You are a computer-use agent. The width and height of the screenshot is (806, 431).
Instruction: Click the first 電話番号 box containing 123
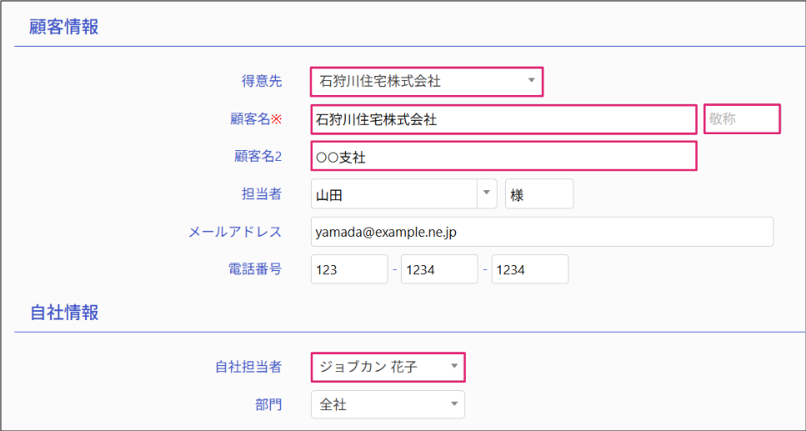[x=349, y=269]
